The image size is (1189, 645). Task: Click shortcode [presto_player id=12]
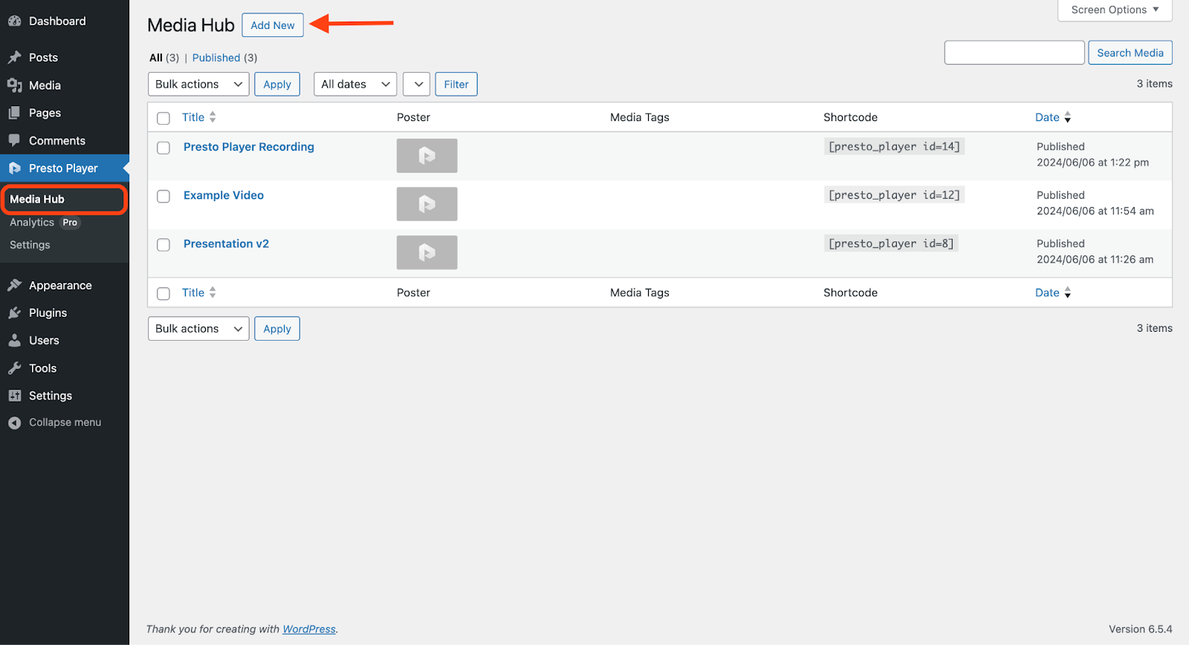click(894, 194)
